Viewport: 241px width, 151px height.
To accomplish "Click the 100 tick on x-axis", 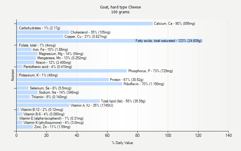I will point(168,136).
